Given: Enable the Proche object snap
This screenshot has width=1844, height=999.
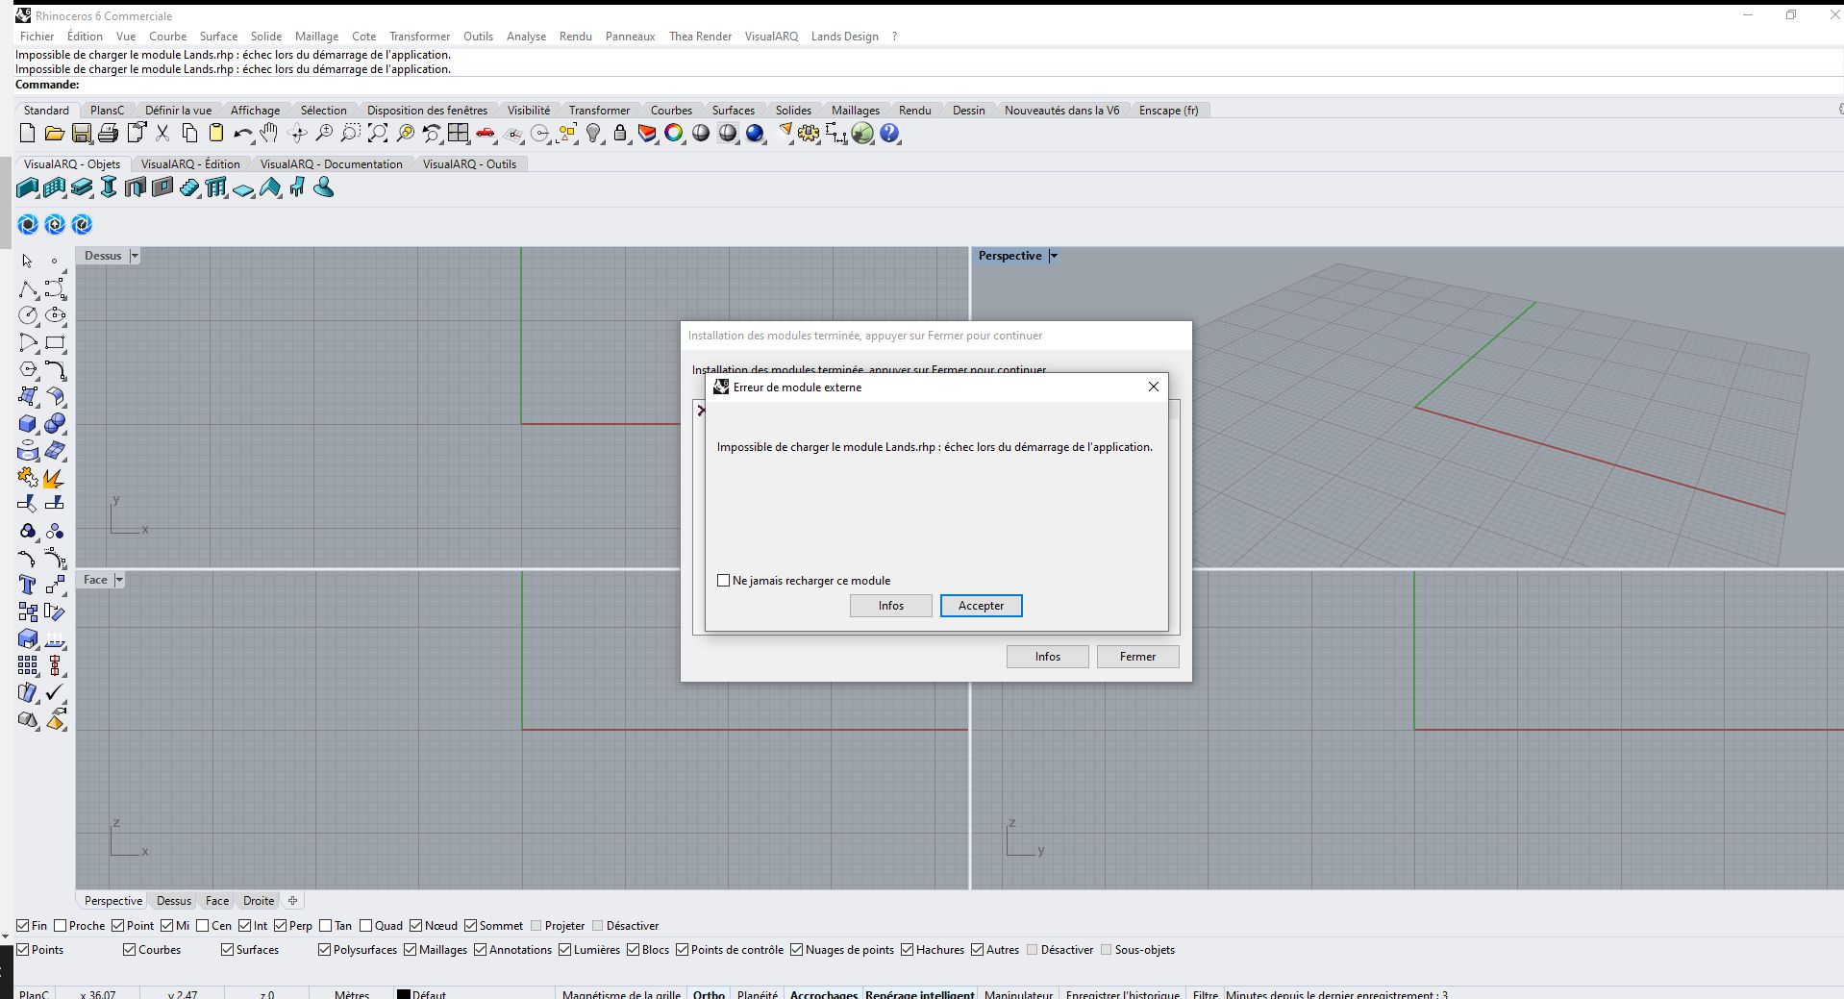Looking at the screenshot, I should pos(60,926).
